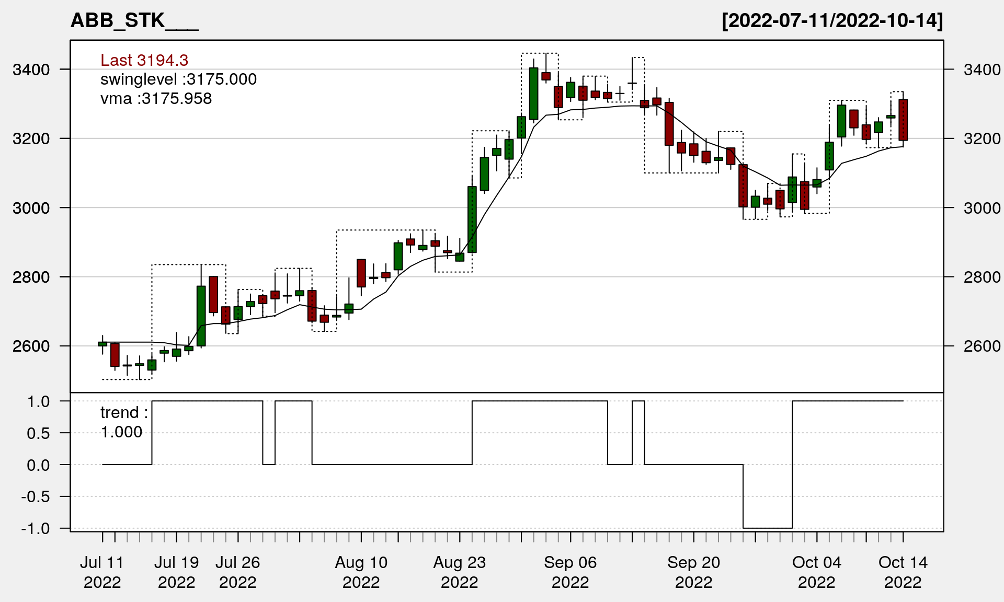Click the vma 3175.958 legend text

tap(156, 99)
